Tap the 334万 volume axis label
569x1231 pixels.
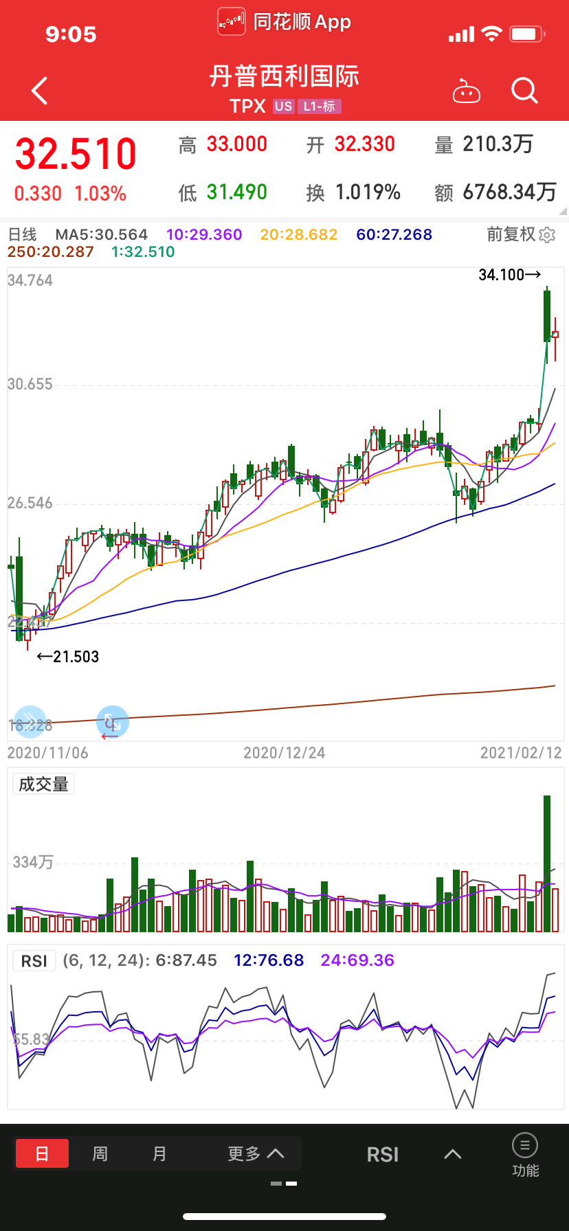click(33, 862)
